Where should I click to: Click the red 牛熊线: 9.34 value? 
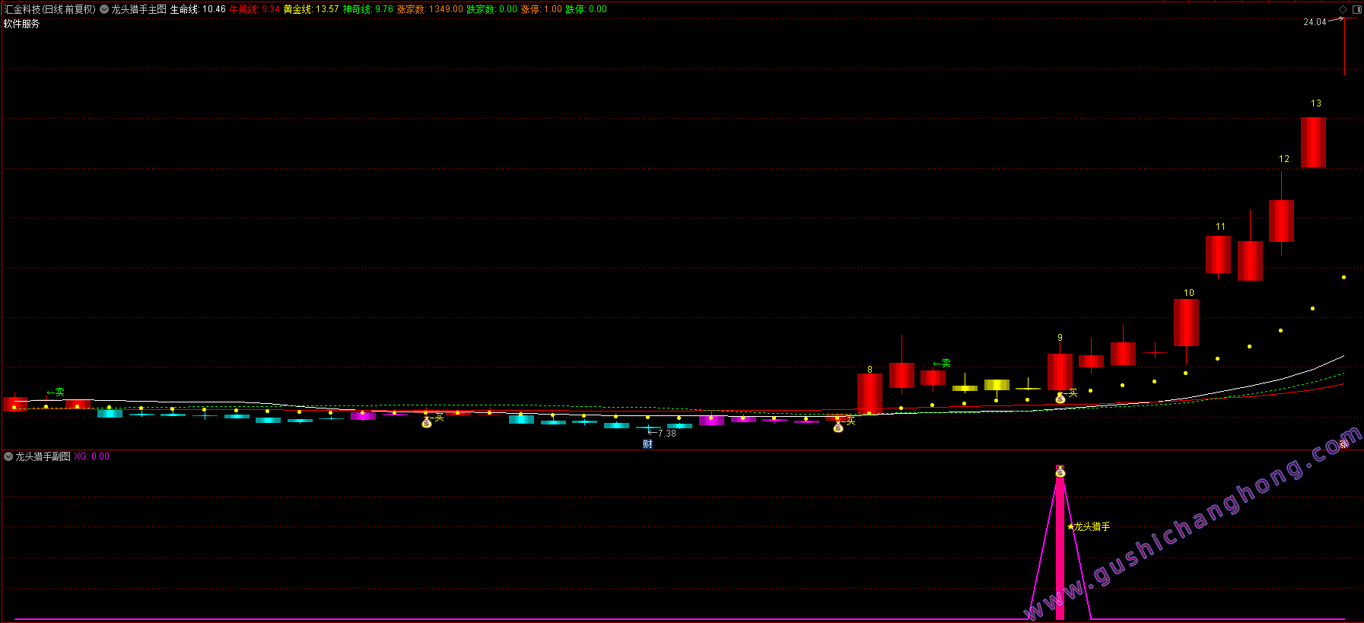coord(255,9)
